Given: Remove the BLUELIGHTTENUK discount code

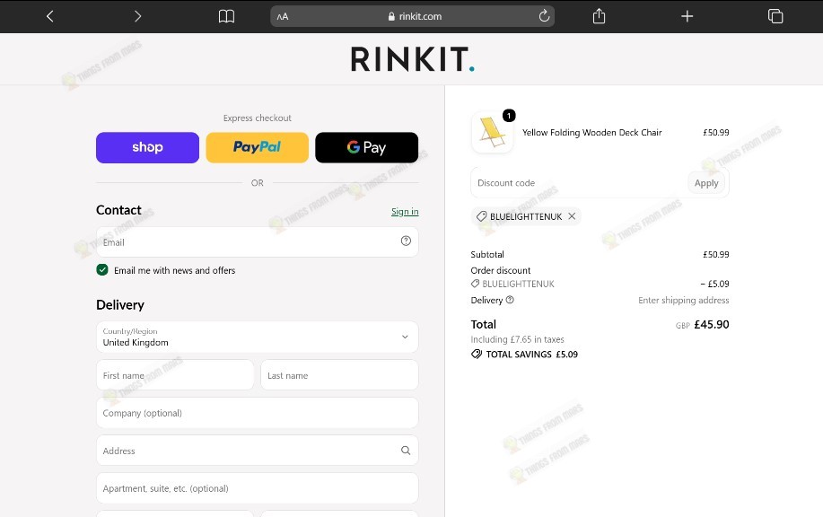Looking at the screenshot, I should coord(572,215).
